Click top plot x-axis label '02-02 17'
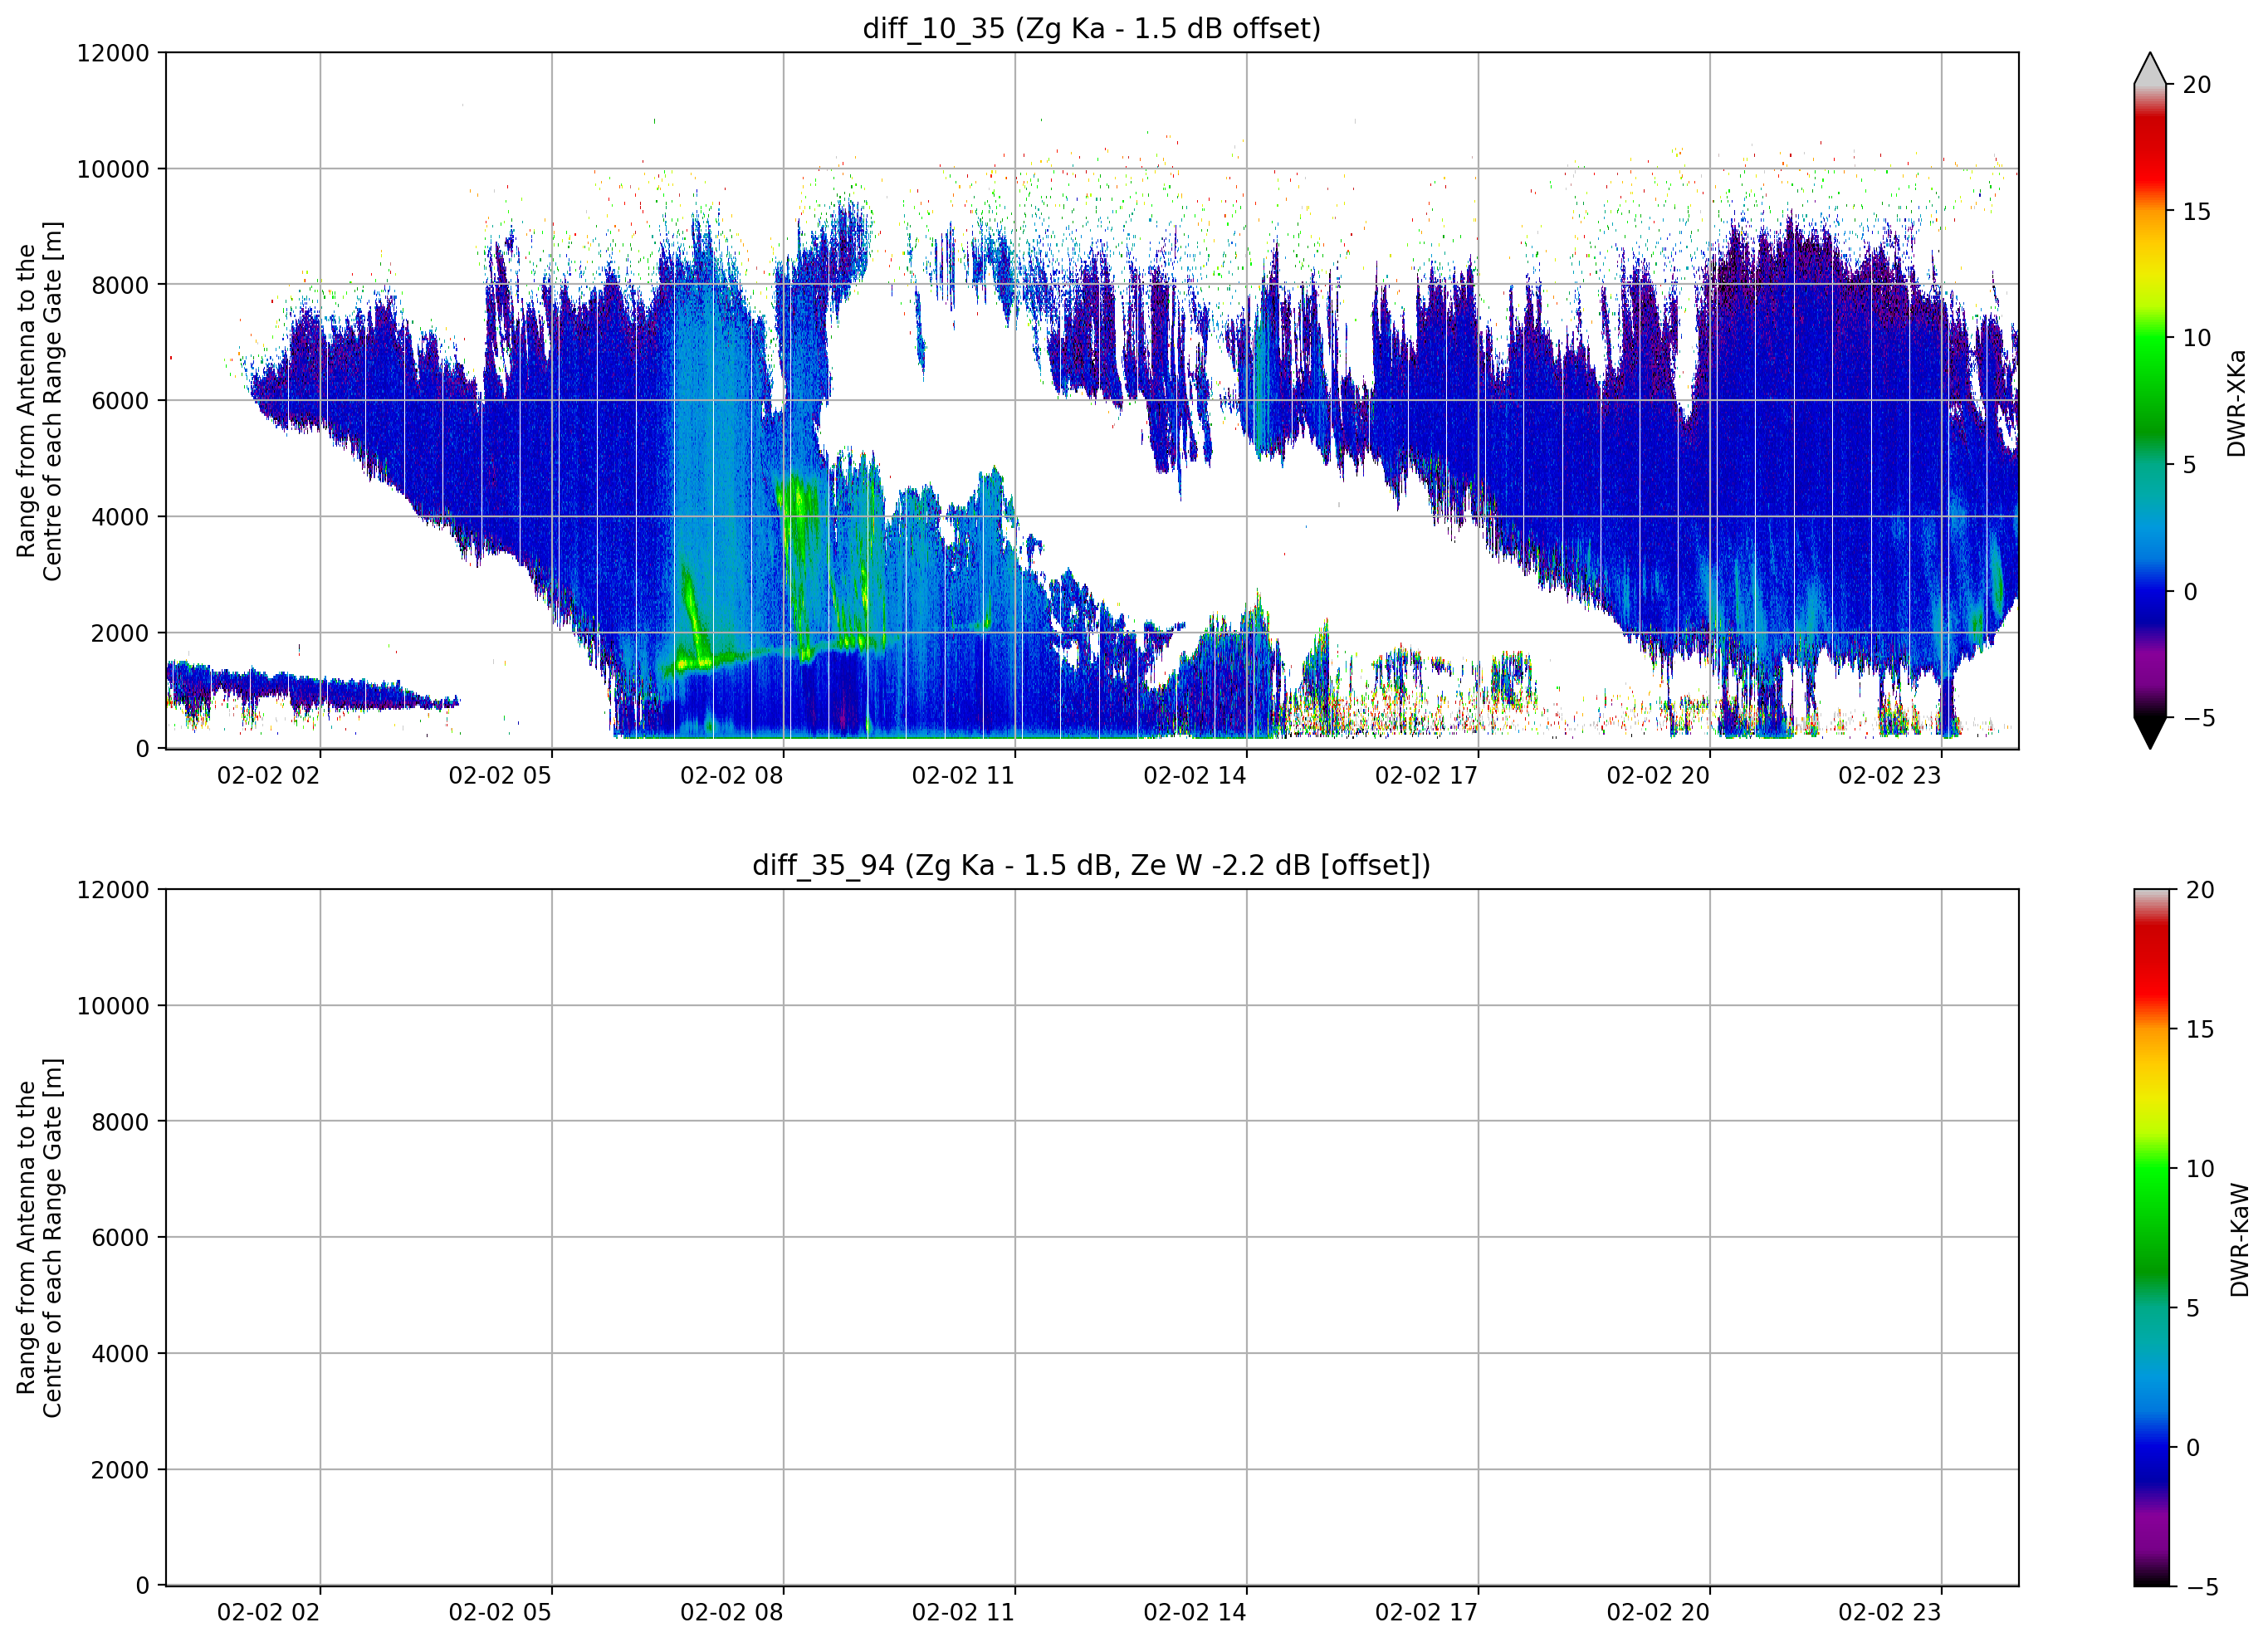Screen dimensions: 2268x1642 point(1426,776)
